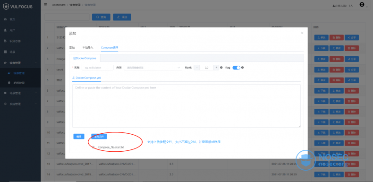Focus the search box left of 查询
Screen dimensions: 373x182
tap(67, 17)
